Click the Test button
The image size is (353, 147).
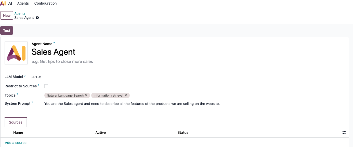coord(7,30)
